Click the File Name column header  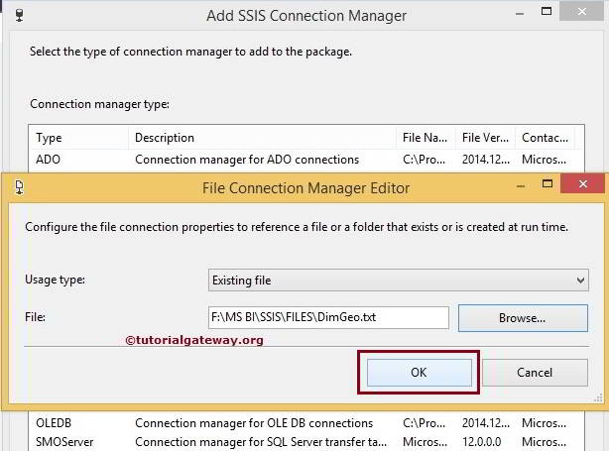click(x=425, y=138)
